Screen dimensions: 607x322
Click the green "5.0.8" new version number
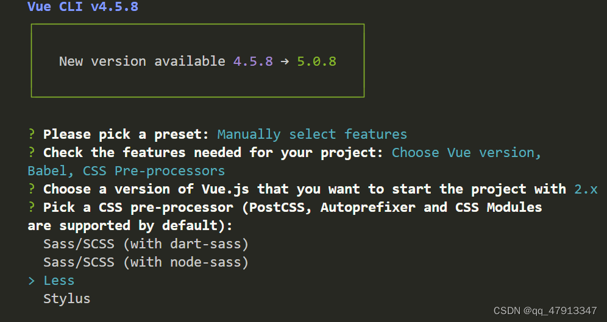(x=316, y=61)
